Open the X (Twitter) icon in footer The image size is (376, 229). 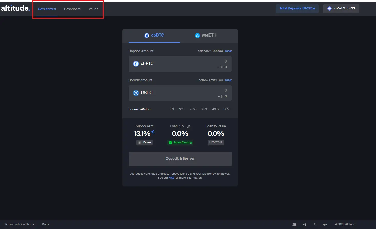tap(315, 224)
